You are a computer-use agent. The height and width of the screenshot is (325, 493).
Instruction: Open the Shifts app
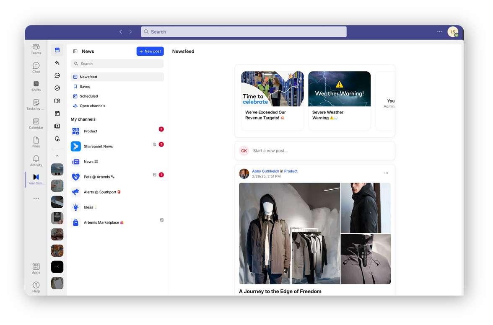[x=36, y=86]
